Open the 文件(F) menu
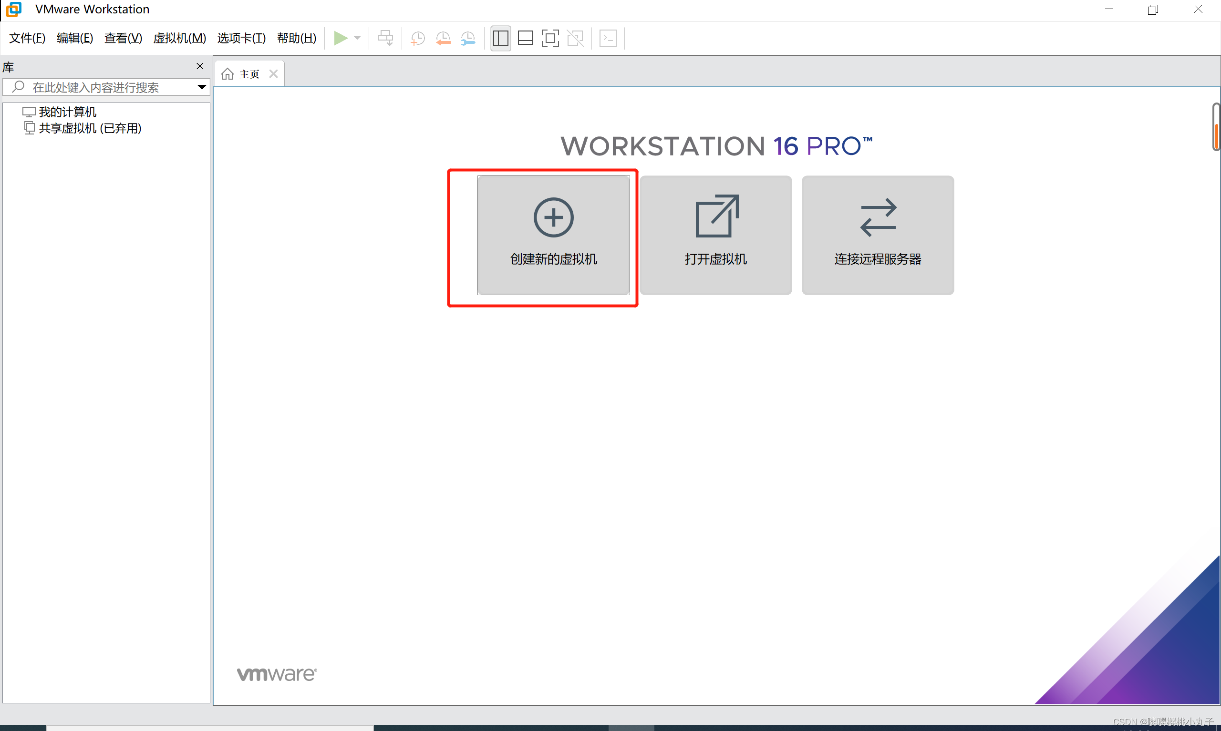This screenshot has width=1221, height=731. point(27,38)
